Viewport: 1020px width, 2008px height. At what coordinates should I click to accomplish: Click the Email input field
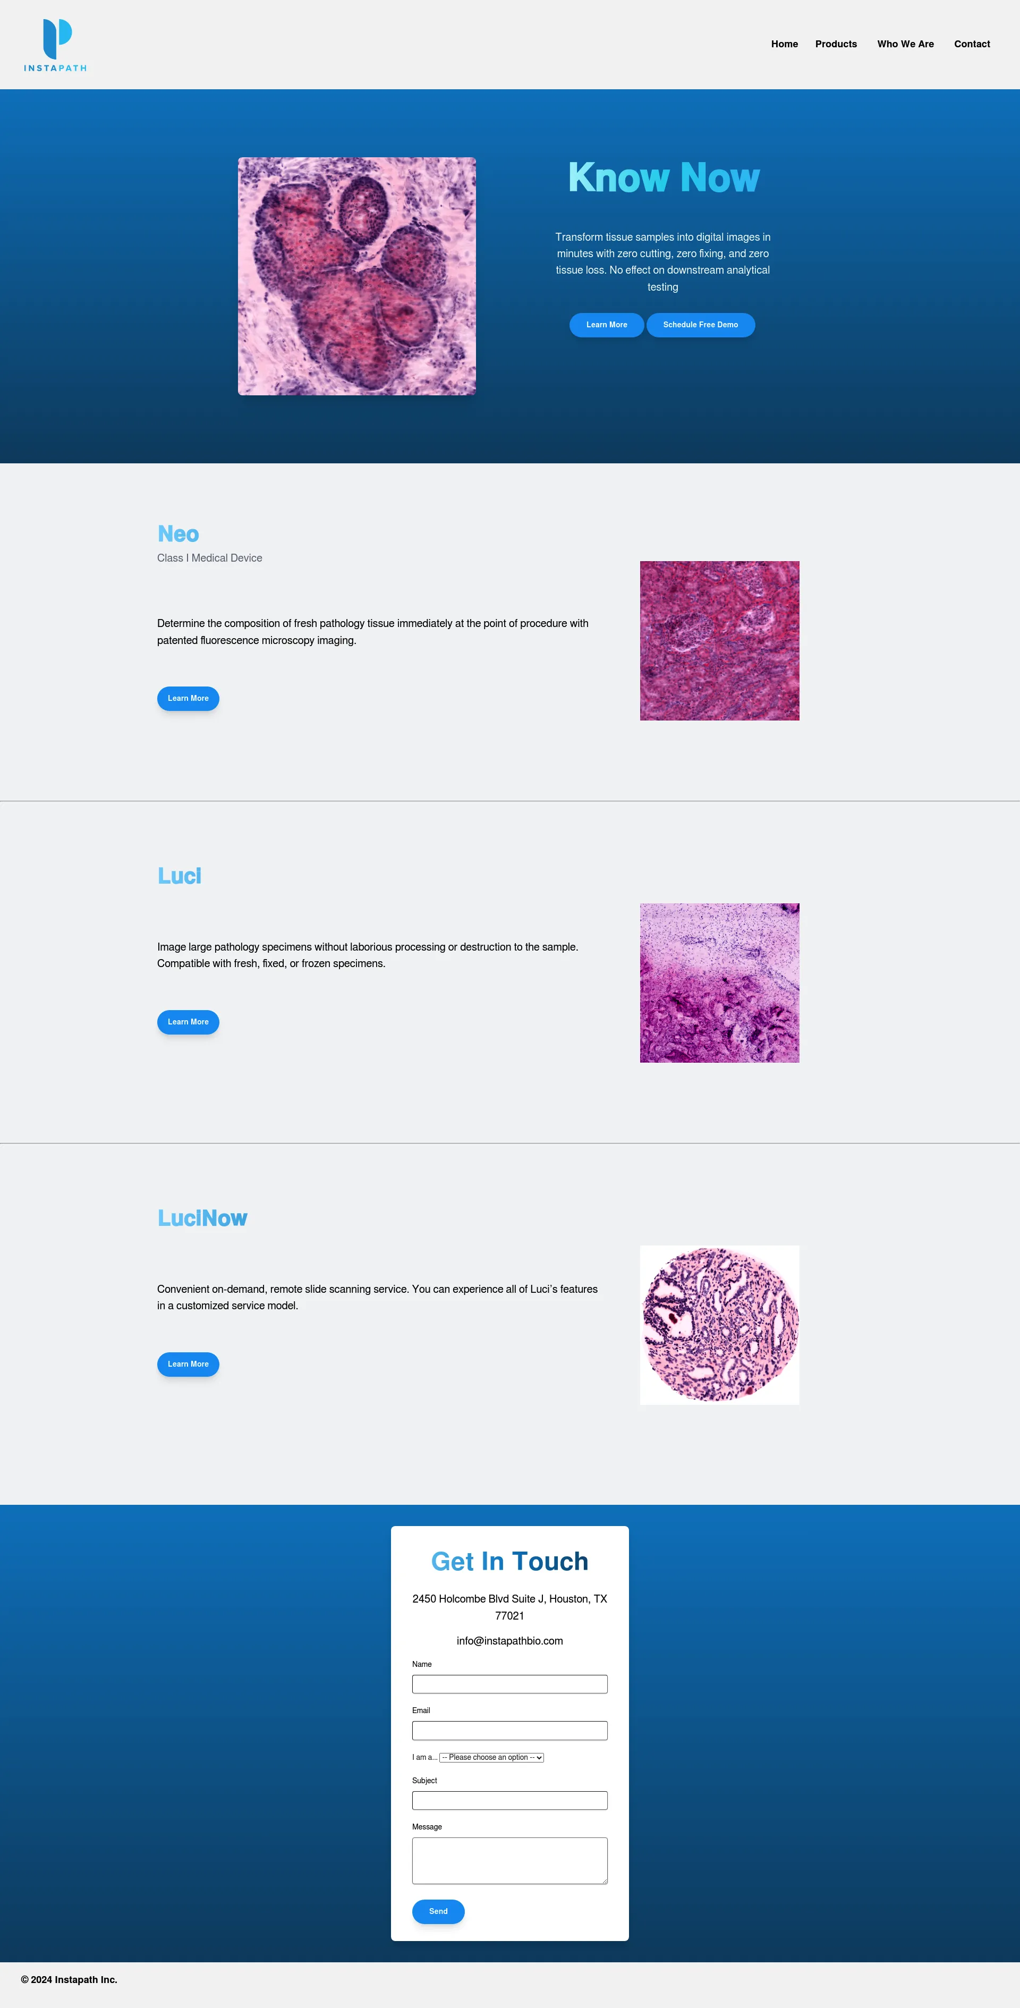pos(509,1729)
